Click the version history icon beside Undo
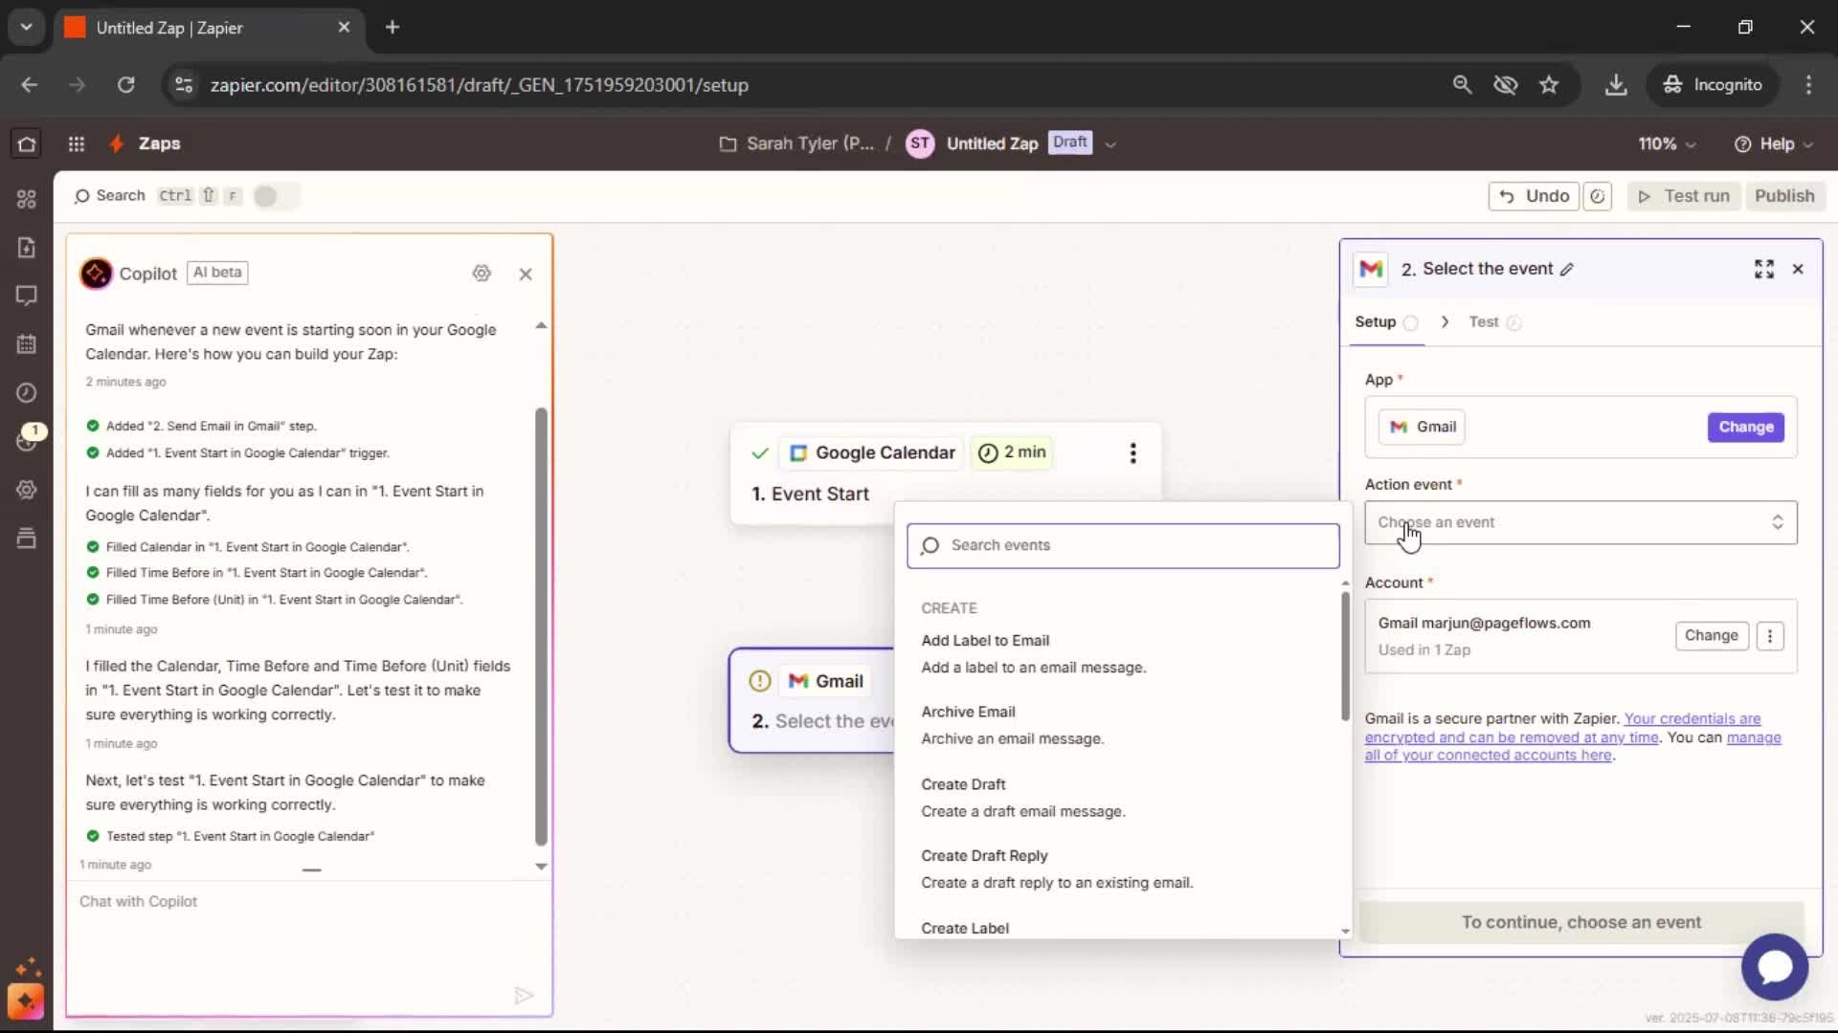 pos(1598,196)
